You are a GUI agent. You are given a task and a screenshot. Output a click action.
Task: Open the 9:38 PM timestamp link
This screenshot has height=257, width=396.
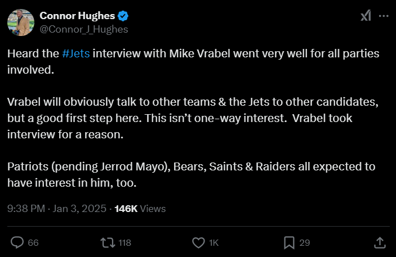(x=26, y=209)
